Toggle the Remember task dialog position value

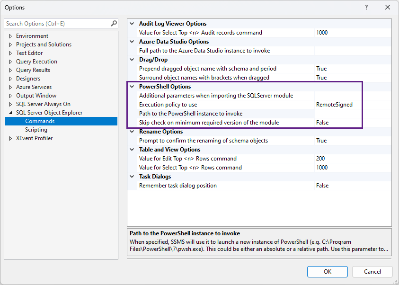coord(353,186)
